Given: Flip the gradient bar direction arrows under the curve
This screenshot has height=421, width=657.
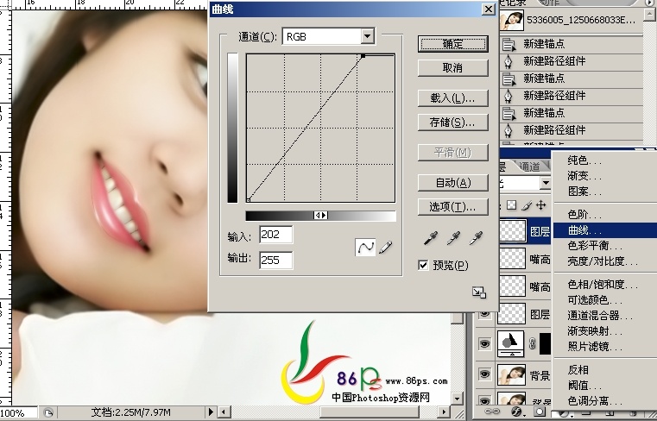Looking at the screenshot, I should 321,216.
